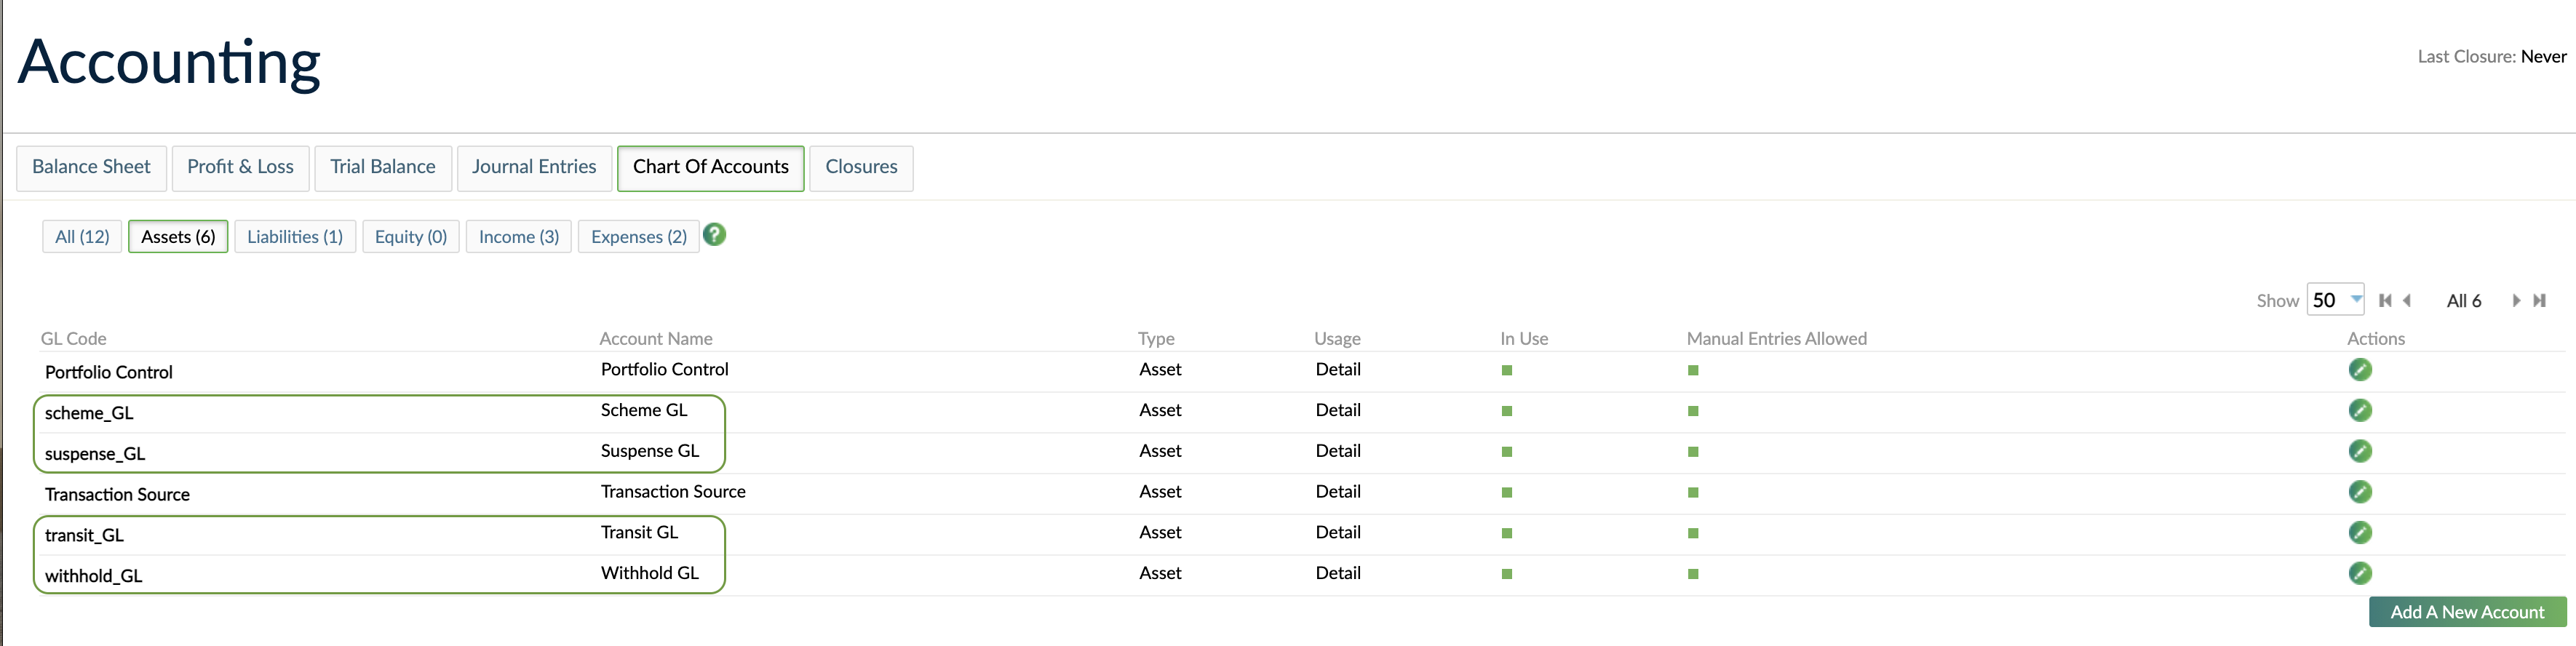
Task: Filter accounts by Income (3)
Action: point(519,237)
